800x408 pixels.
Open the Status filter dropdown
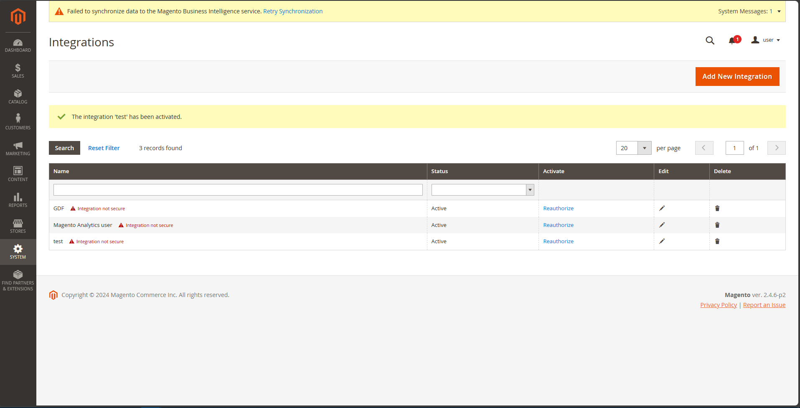(483, 190)
